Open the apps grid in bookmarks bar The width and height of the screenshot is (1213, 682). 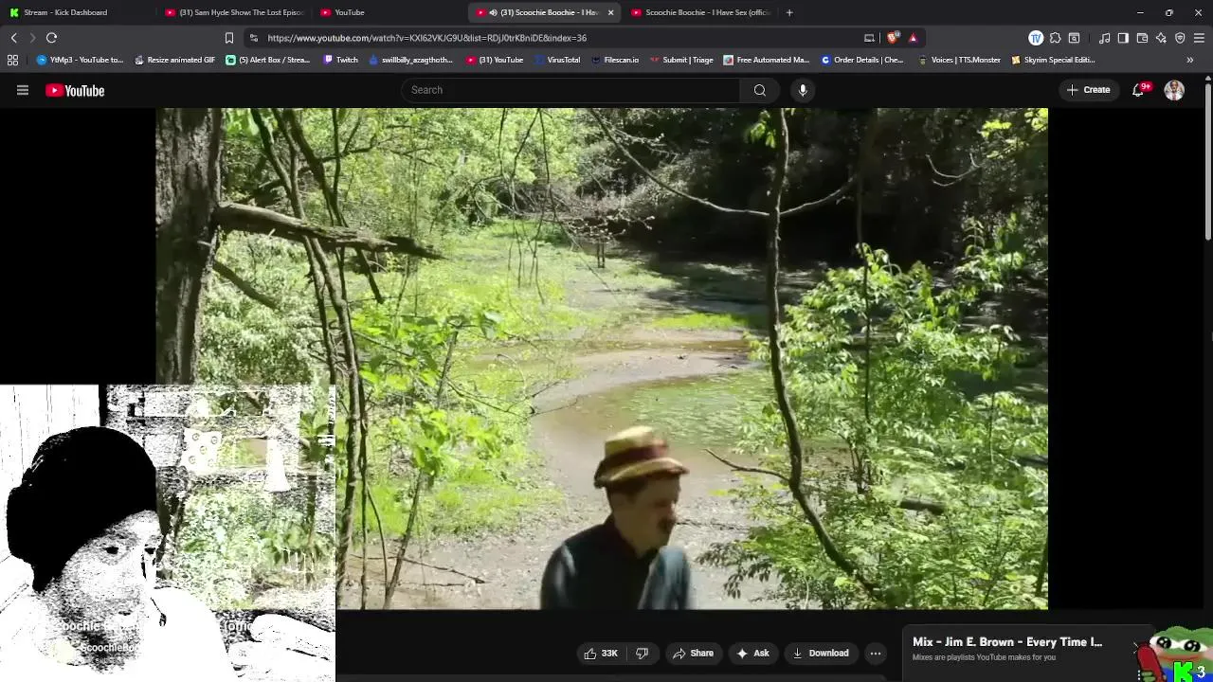click(x=12, y=60)
